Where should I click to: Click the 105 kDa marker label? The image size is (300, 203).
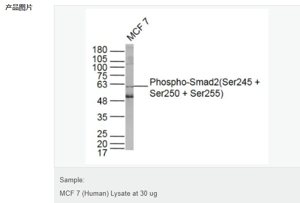pos(100,59)
